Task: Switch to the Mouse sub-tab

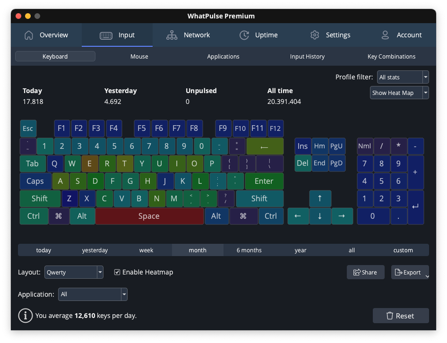Action: pos(139,56)
